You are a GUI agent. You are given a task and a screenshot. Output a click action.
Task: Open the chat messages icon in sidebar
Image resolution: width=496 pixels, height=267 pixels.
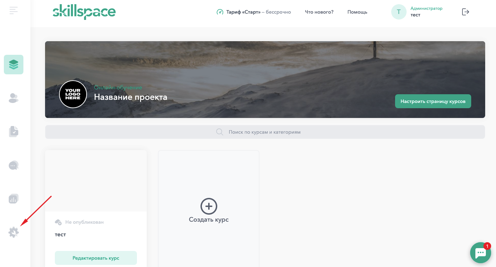(14, 165)
